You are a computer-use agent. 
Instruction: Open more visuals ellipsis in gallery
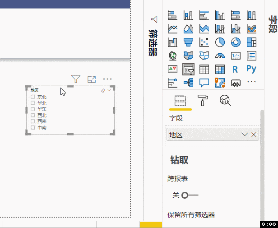pyautogui.click(x=251, y=82)
